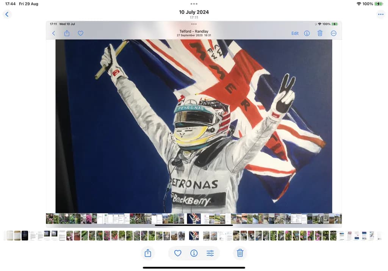This screenshot has height=271, width=388.
Task: Click 'Edit' inside the embedded screenshot
Action: coord(295,33)
